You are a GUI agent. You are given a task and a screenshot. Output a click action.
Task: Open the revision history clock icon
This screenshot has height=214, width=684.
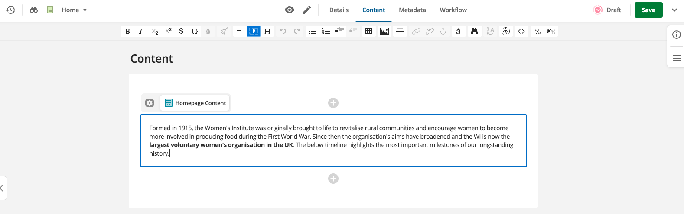pyautogui.click(x=10, y=10)
